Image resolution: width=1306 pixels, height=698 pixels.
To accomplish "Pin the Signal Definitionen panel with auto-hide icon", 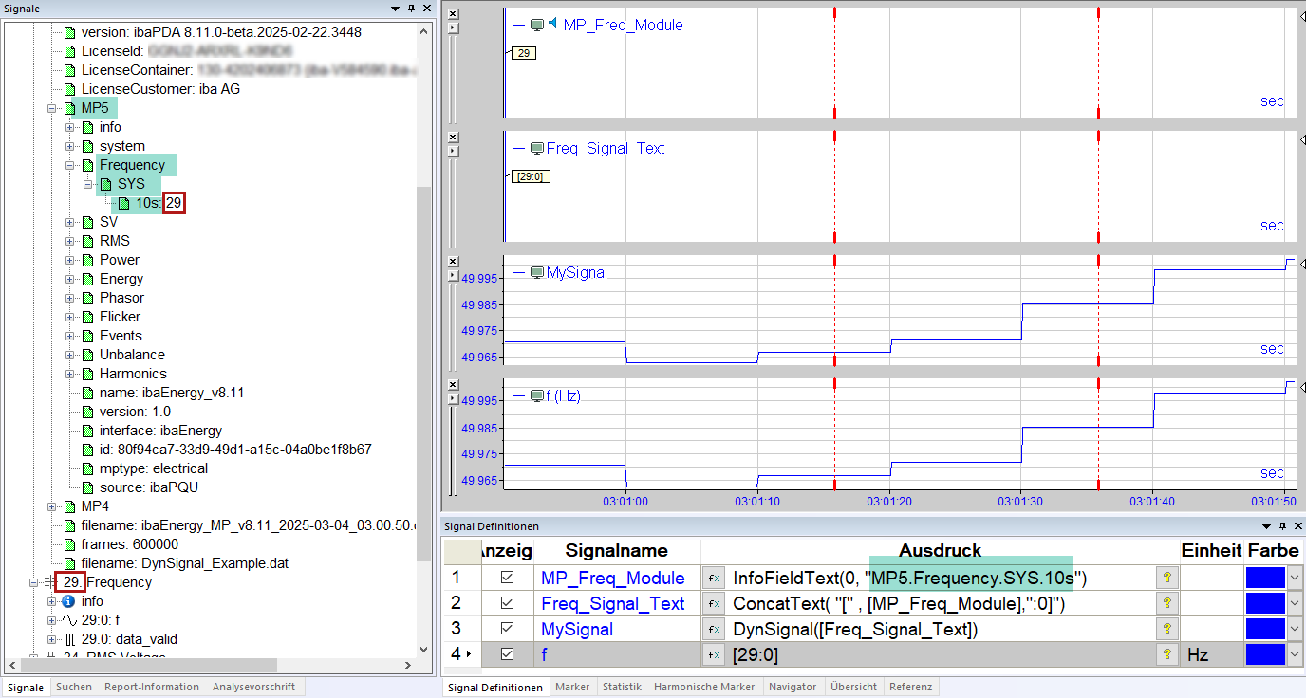I will pos(1281,526).
